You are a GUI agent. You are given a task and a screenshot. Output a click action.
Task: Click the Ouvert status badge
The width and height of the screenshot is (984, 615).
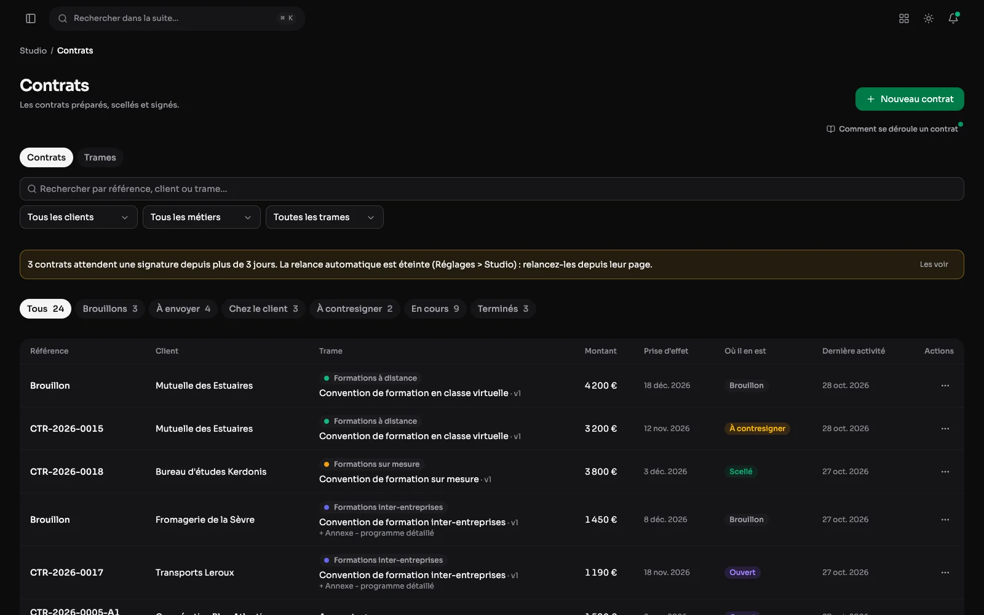pyautogui.click(x=742, y=573)
